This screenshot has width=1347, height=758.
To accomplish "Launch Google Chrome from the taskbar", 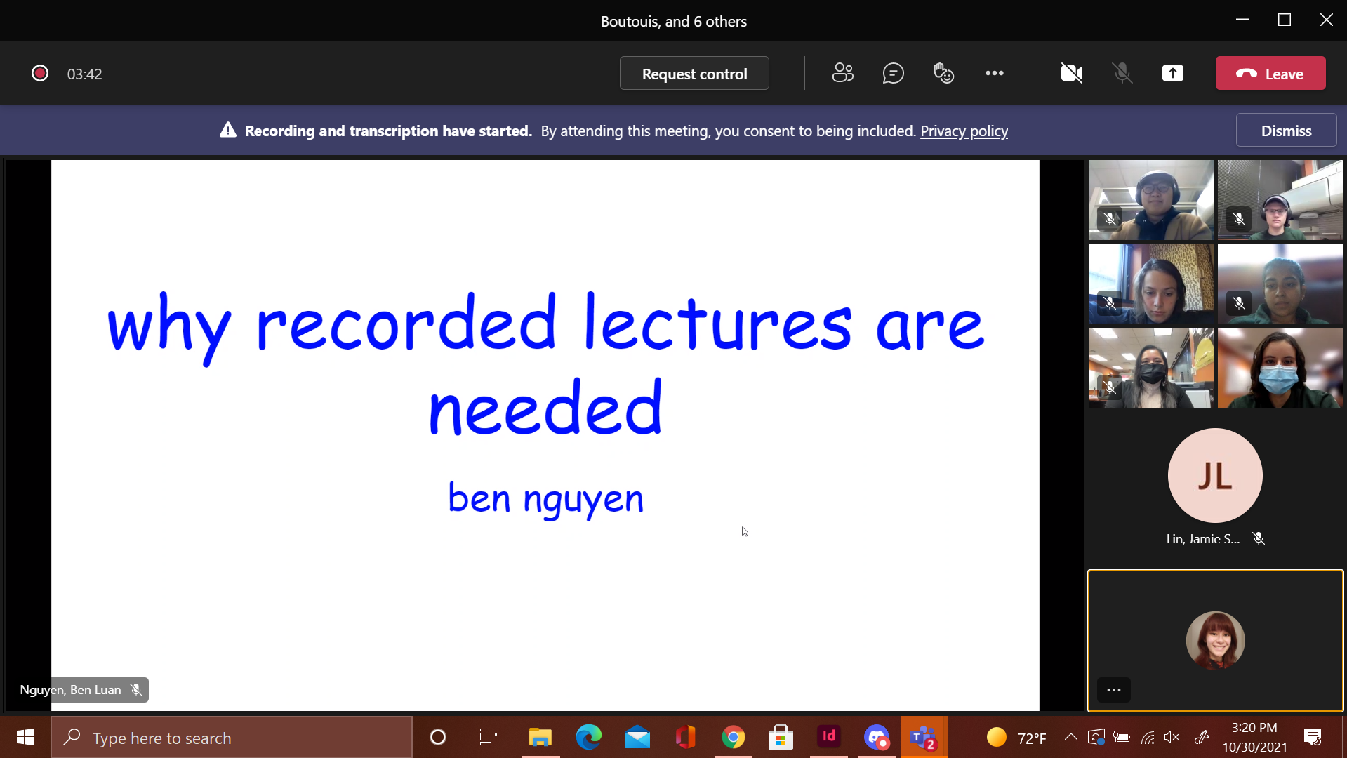I will coord(733,737).
